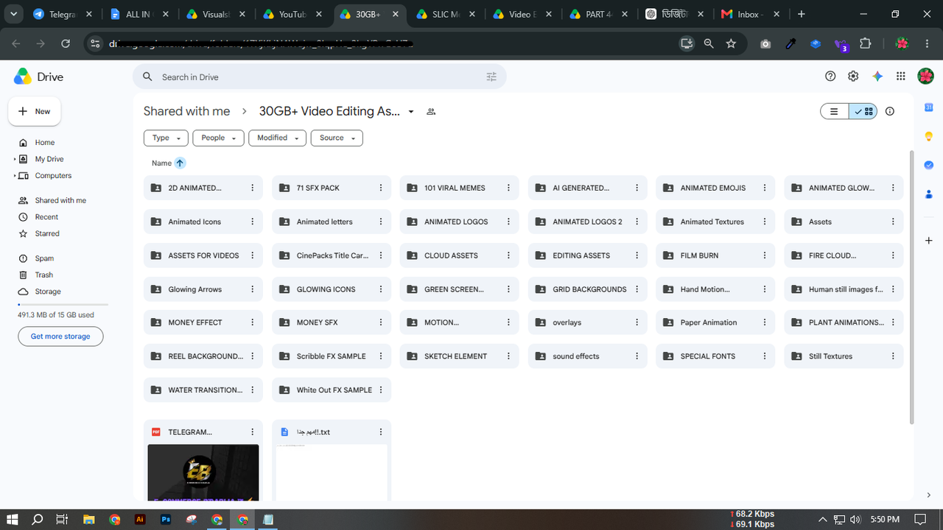The image size is (943, 530).
Task: Switch to Telegram browser tab
Action: click(x=63, y=14)
